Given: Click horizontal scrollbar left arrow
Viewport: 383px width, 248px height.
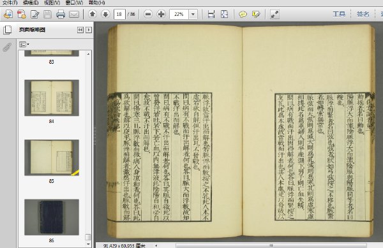Looking at the screenshot, I should 156,245.
